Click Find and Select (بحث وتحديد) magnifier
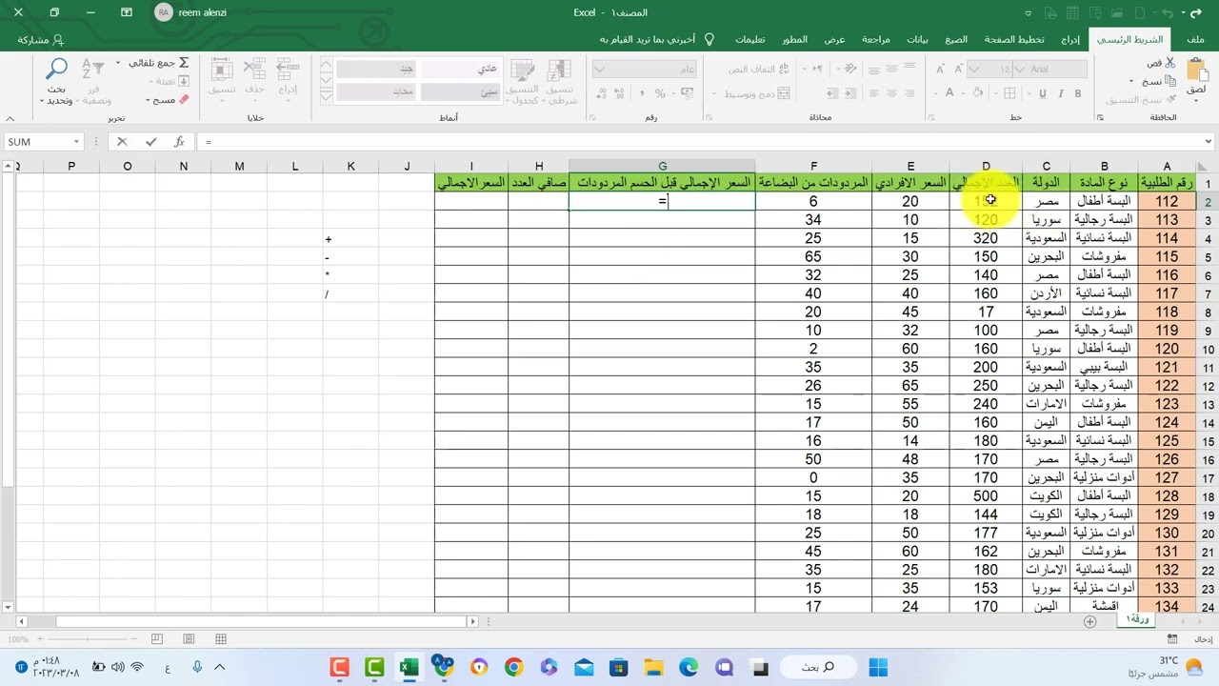Screen dimensions: 1219x686 point(56,70)
